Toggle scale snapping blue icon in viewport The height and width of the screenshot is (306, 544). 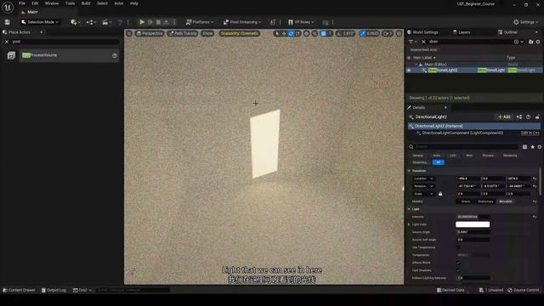coord(363,34)
